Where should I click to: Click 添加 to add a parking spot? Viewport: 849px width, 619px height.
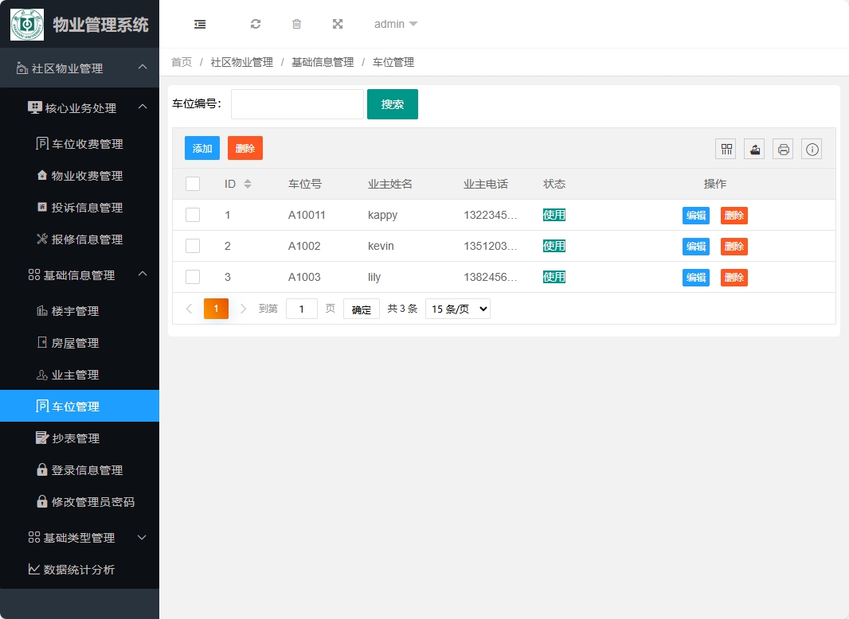click(201, 148)
